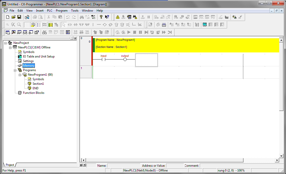Select Memory in the project tree
286x174 pixels.
29,66
